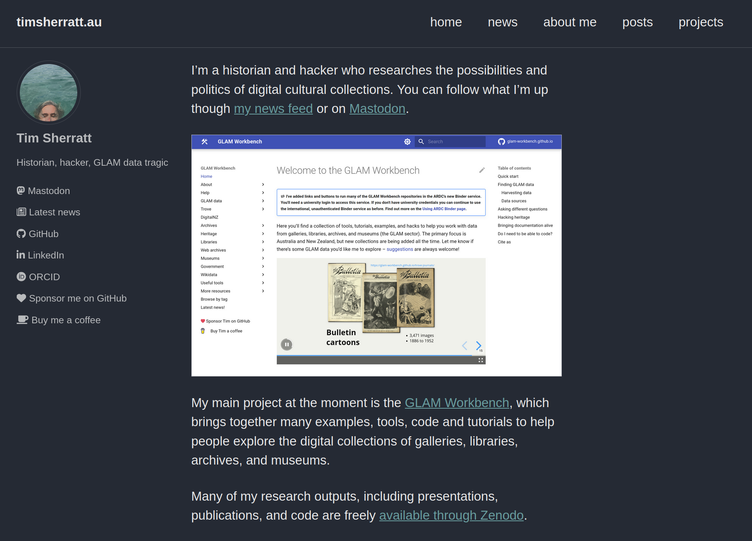
Task: Jump to Finding GLAM data in contents
Action: coord(516,185)
